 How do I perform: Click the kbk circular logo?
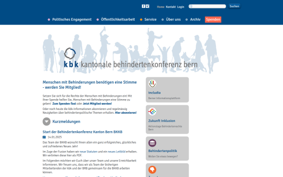[x=70, y=53]
